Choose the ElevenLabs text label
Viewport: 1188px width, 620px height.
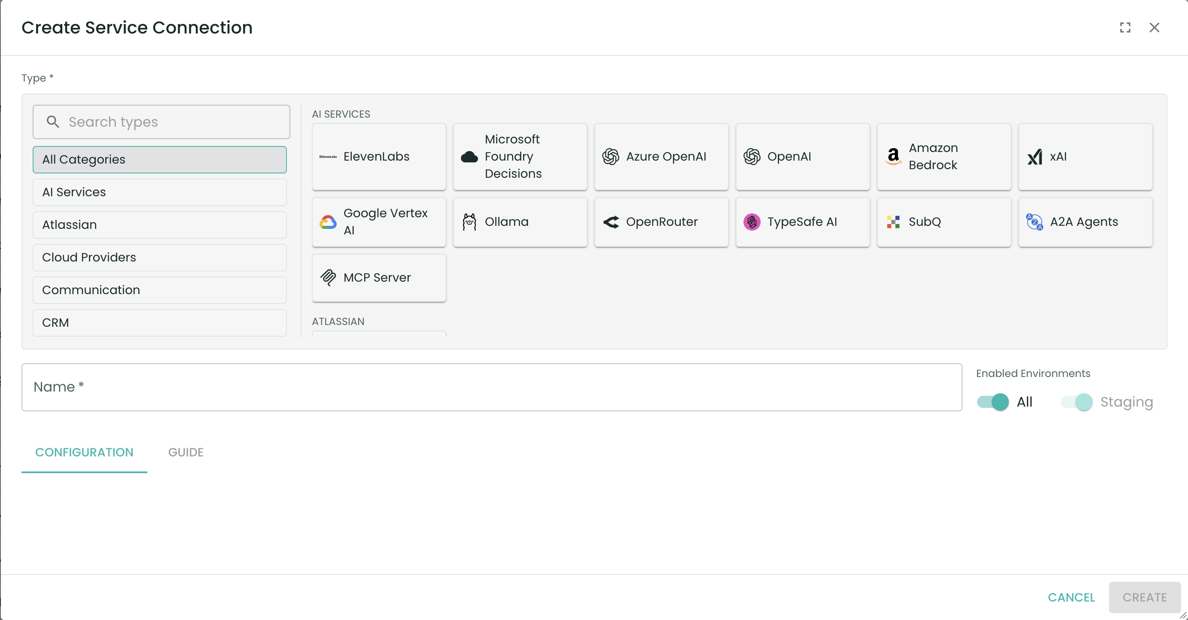pyautogui.click(x=376, y=157)
